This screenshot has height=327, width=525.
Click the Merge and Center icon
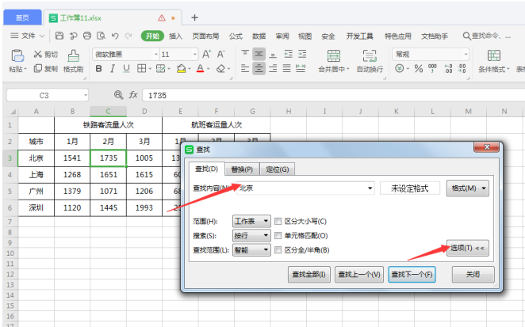(334, 55)
